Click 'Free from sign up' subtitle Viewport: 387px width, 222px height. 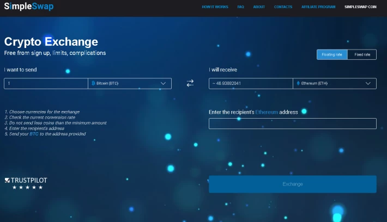coord(55,53)
